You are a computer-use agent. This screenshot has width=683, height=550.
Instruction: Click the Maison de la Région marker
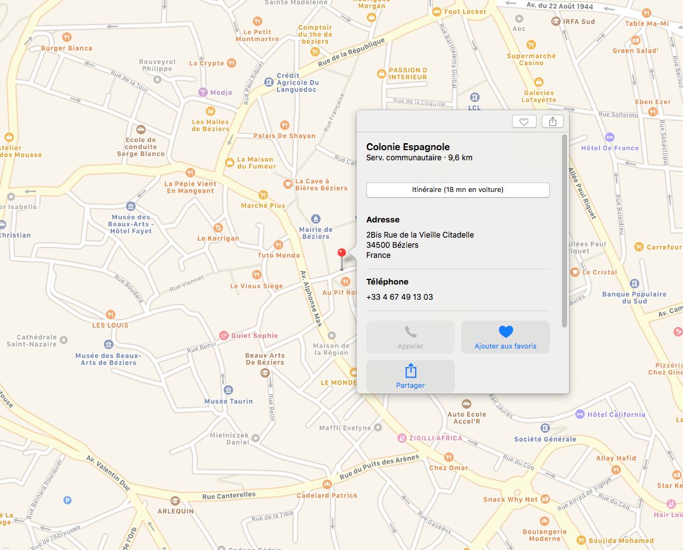(x=331, y=335)
